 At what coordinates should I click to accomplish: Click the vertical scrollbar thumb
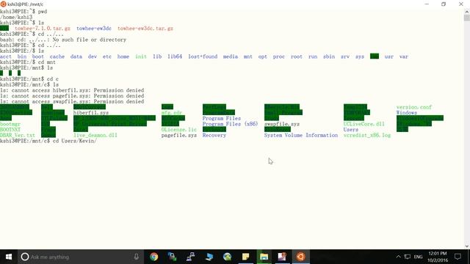(x=467, y=18)
